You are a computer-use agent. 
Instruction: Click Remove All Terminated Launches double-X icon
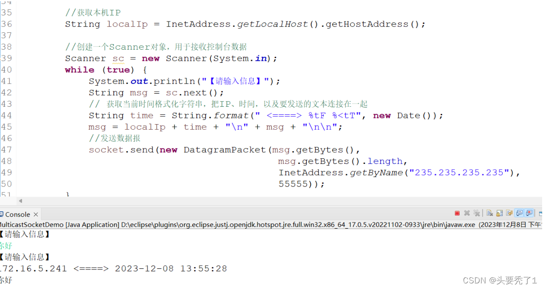point(477,214)
